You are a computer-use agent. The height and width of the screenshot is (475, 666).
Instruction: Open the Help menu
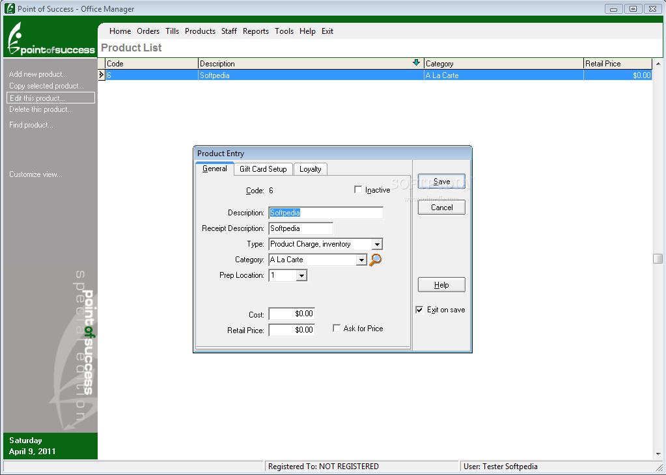(x=307, y=31)
